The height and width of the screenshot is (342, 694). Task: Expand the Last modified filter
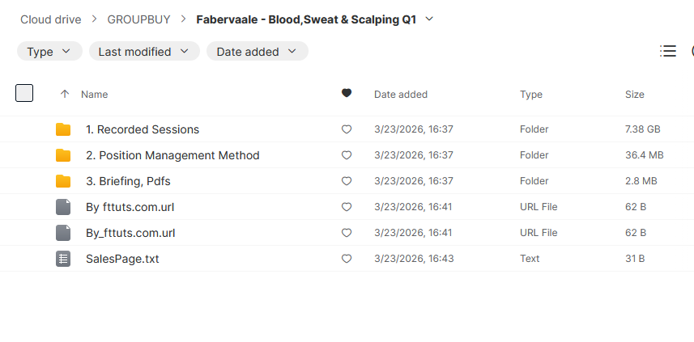click(x=144, y=52)
